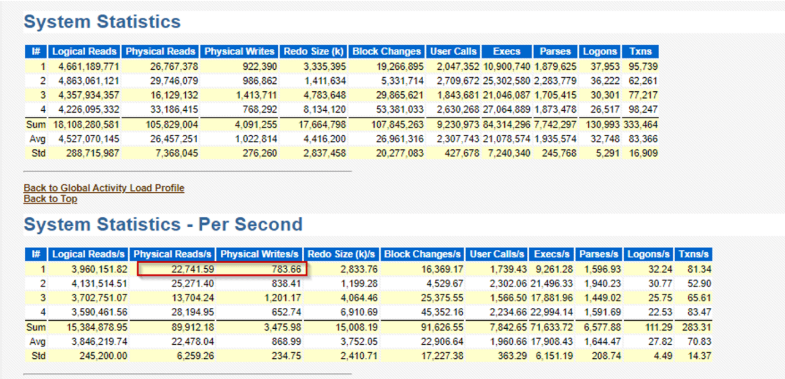Click the Back to Top link

[x=50, y=198]
